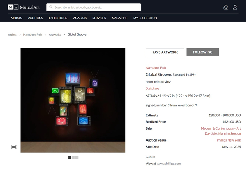Click the Save Artwork button
The width and height of the screenshot is (246, 173).
165,52
